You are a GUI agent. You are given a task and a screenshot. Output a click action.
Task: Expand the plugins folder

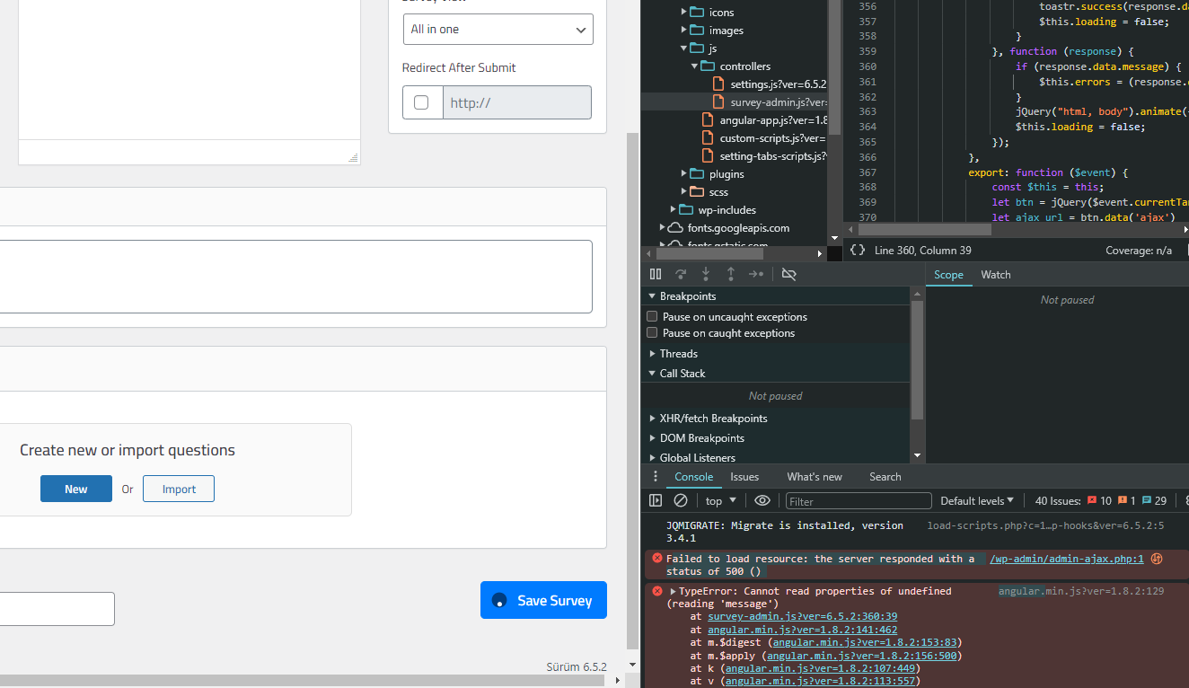pos(684,174)
